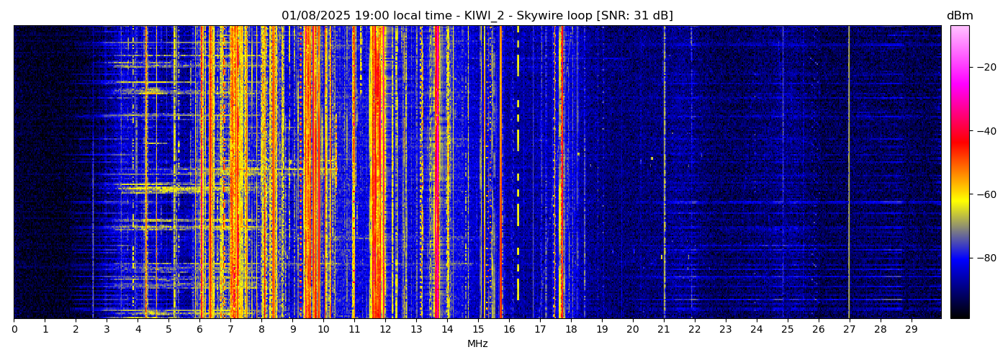
Task: Click the dBm colorbar label
Action: (x=959, y=16)
